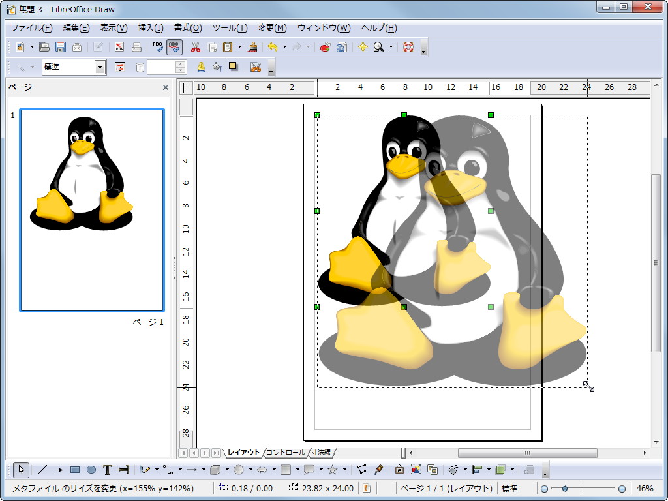Open the ヘルプ menu
The image size is (668, 501).
coord(379,27)
